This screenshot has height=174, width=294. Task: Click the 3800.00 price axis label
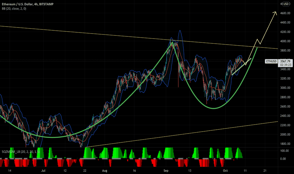pyautogui.click(x=285, y=50)
